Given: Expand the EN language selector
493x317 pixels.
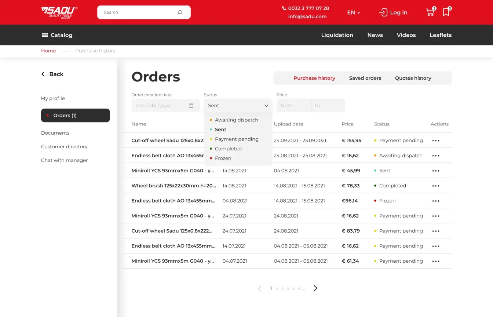Looking at the screenshot, I should point(354,12).
